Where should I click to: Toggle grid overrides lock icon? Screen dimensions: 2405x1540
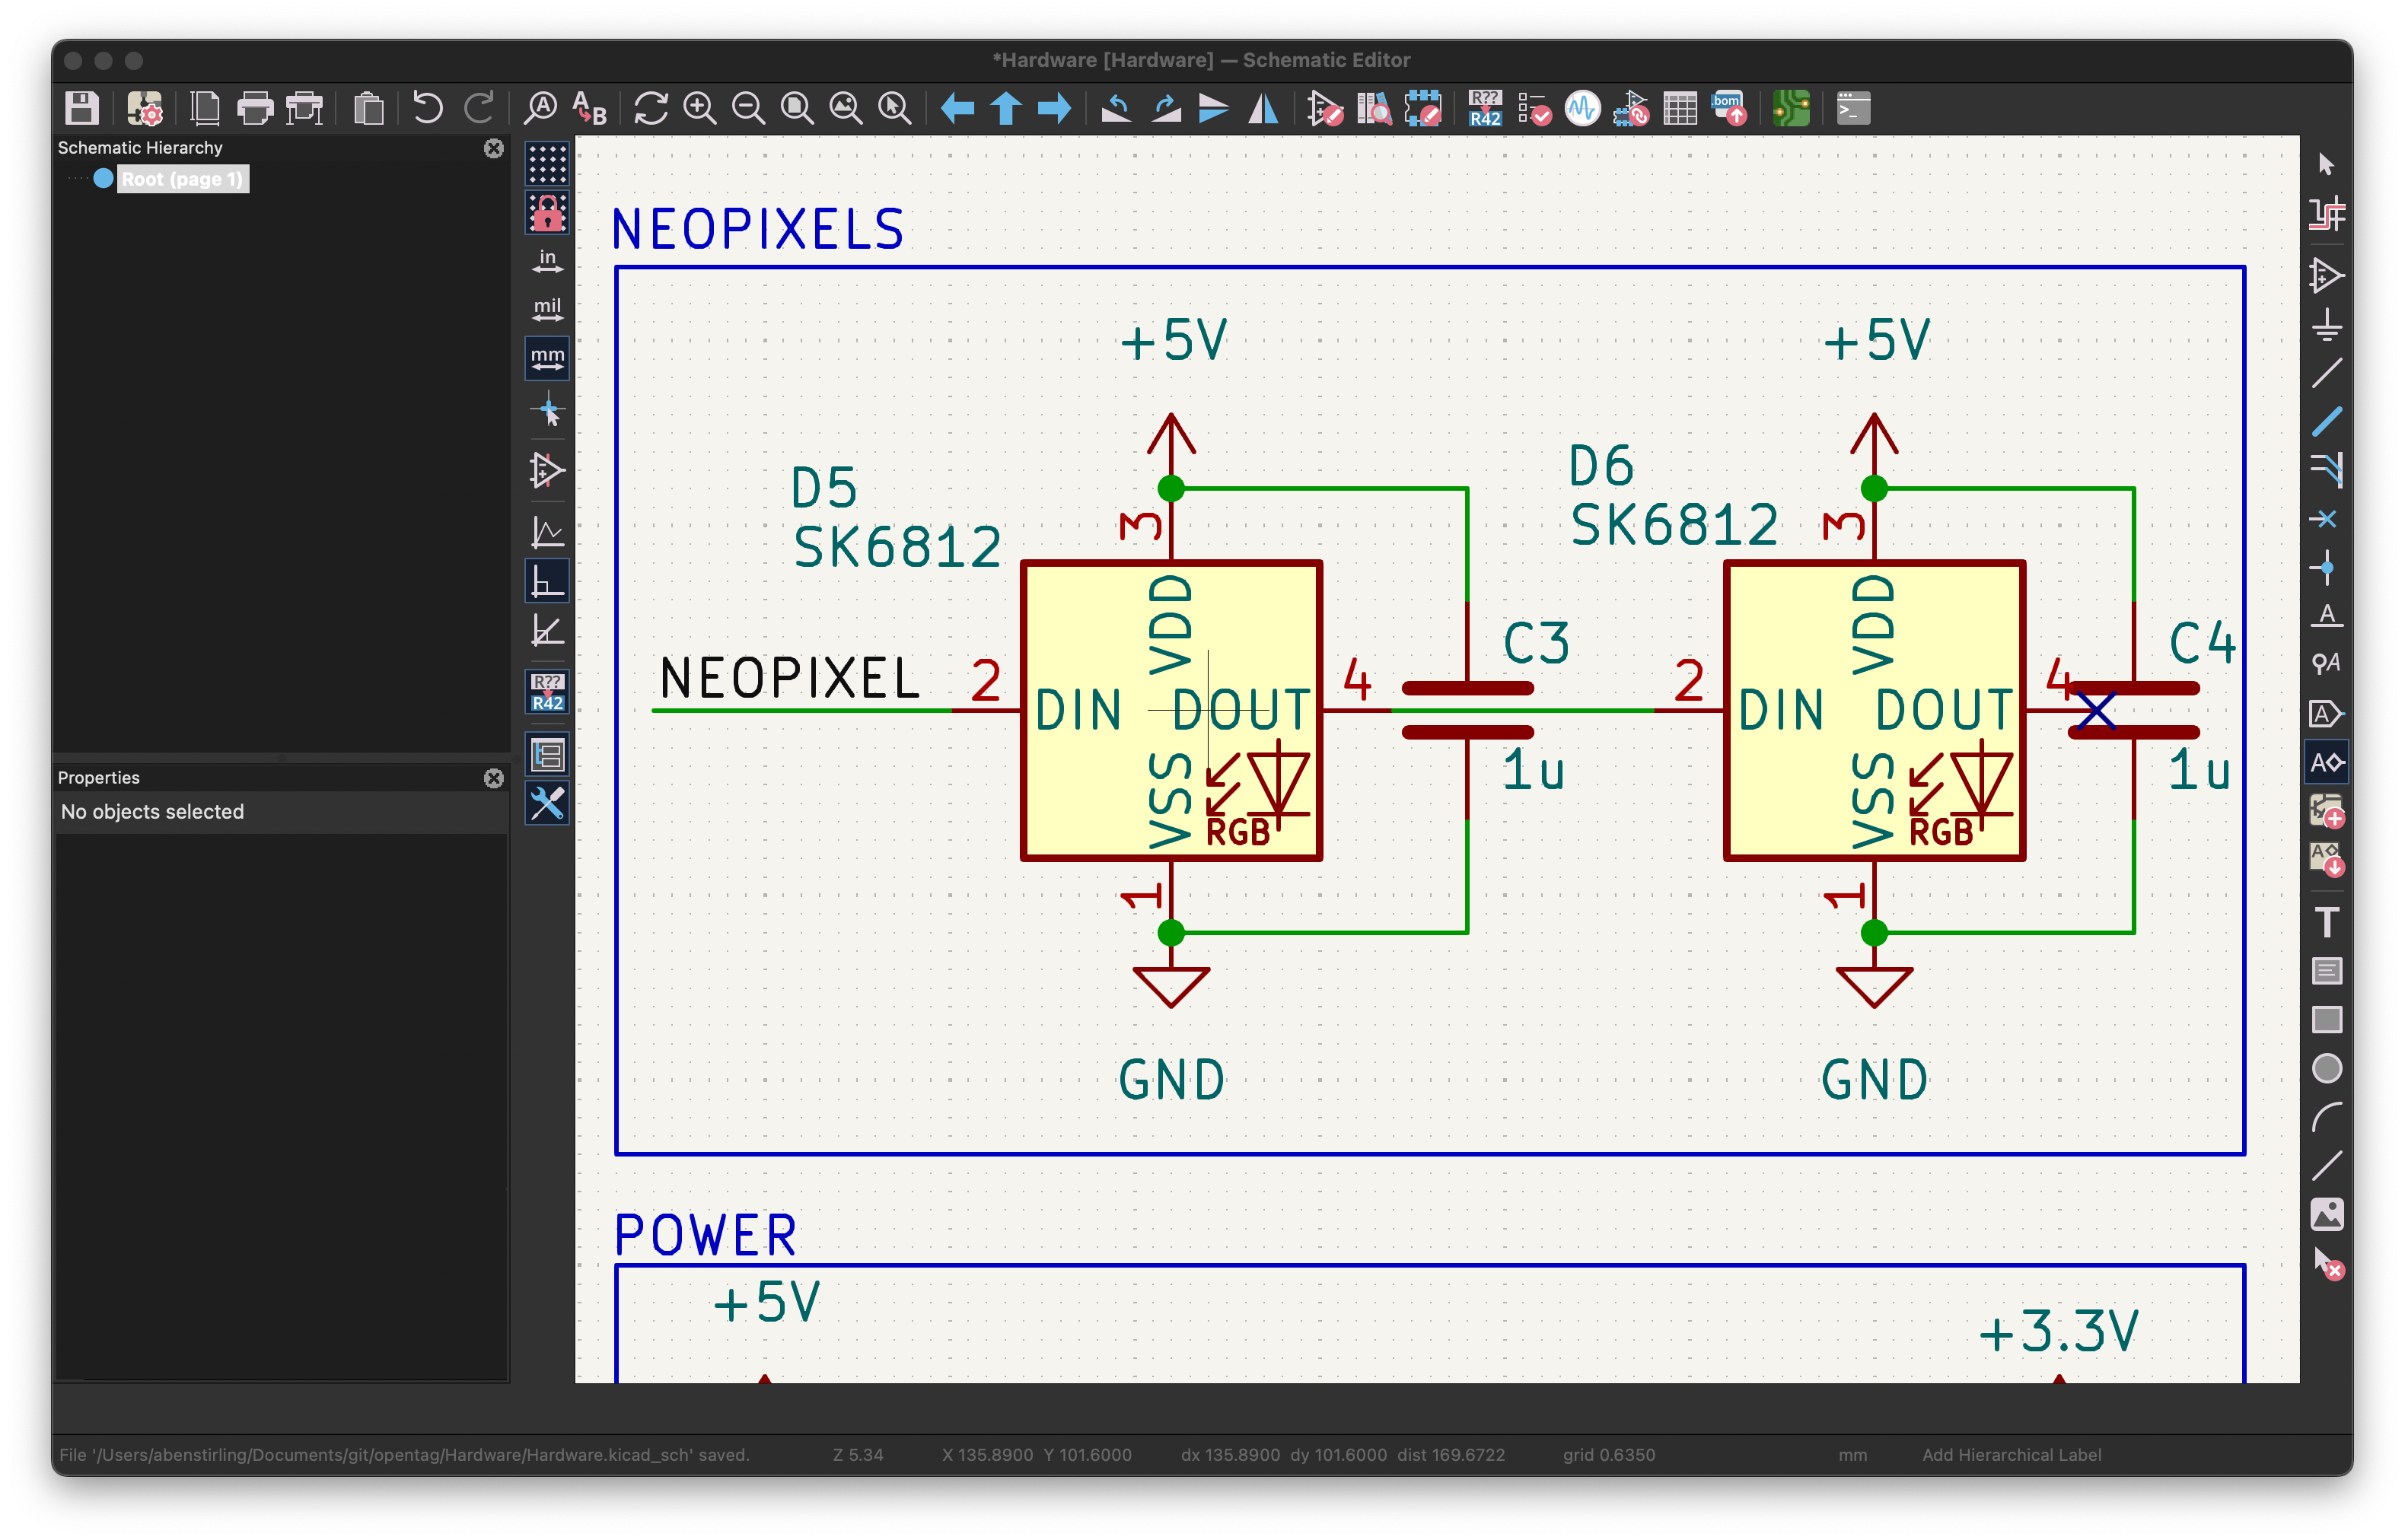click(x=547, y=212)
